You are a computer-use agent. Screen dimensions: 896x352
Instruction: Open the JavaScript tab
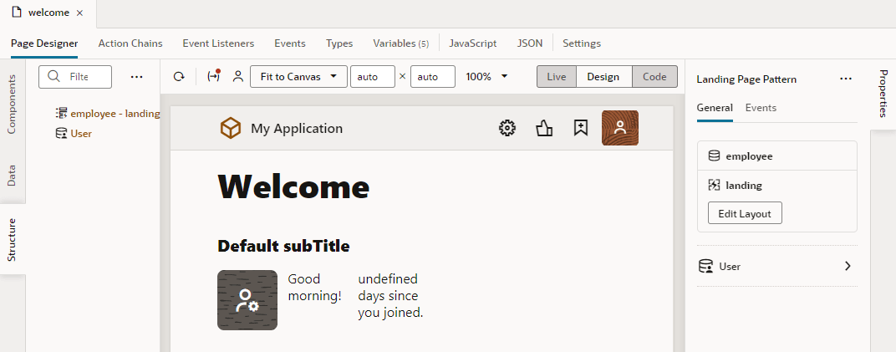(472, 43)
